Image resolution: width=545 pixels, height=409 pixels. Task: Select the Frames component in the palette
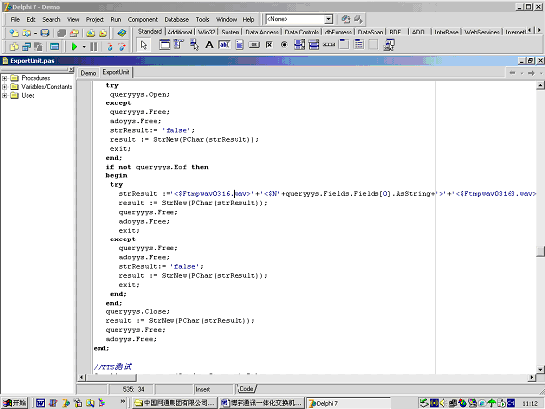(165, 44)
